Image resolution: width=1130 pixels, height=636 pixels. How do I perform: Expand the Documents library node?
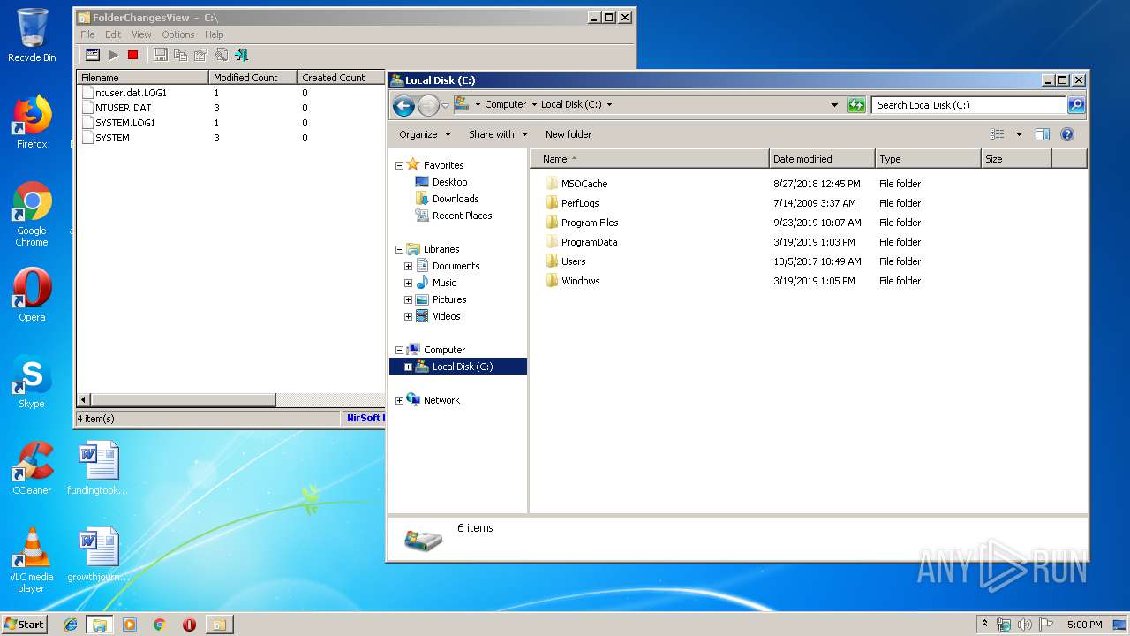point(408,266)
